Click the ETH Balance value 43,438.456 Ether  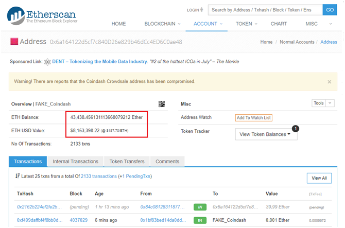[107, 117]
